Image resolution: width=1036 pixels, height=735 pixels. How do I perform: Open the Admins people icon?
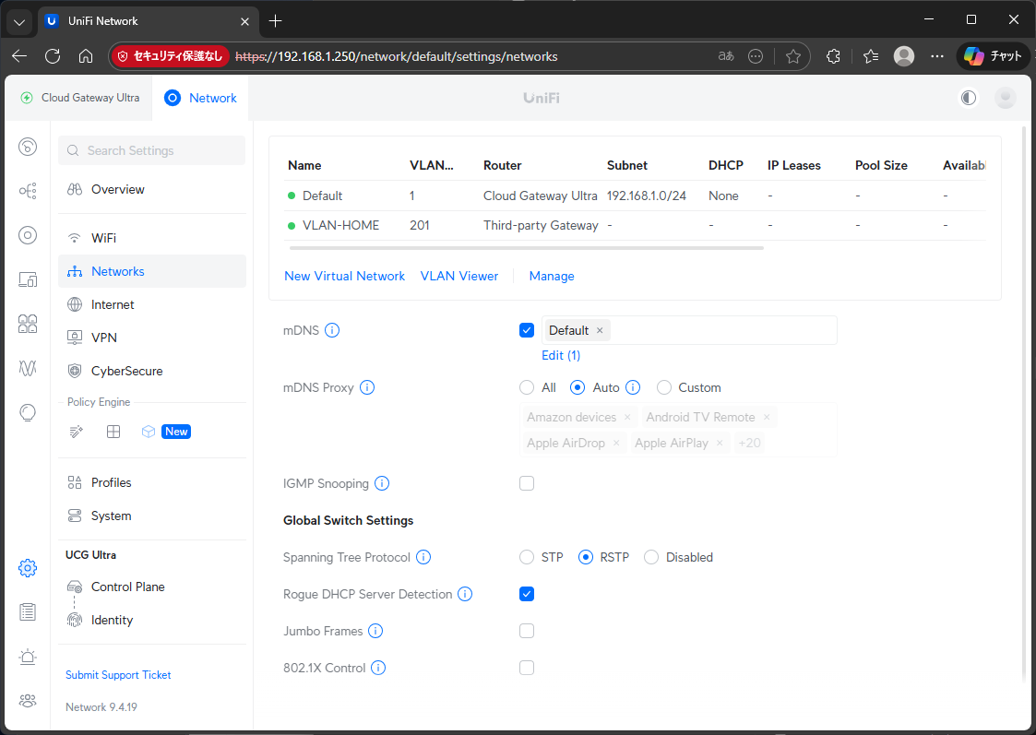28,701
